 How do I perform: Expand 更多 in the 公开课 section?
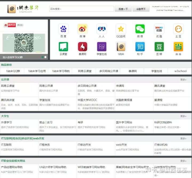pyautogui.click(x=183, y=80)
